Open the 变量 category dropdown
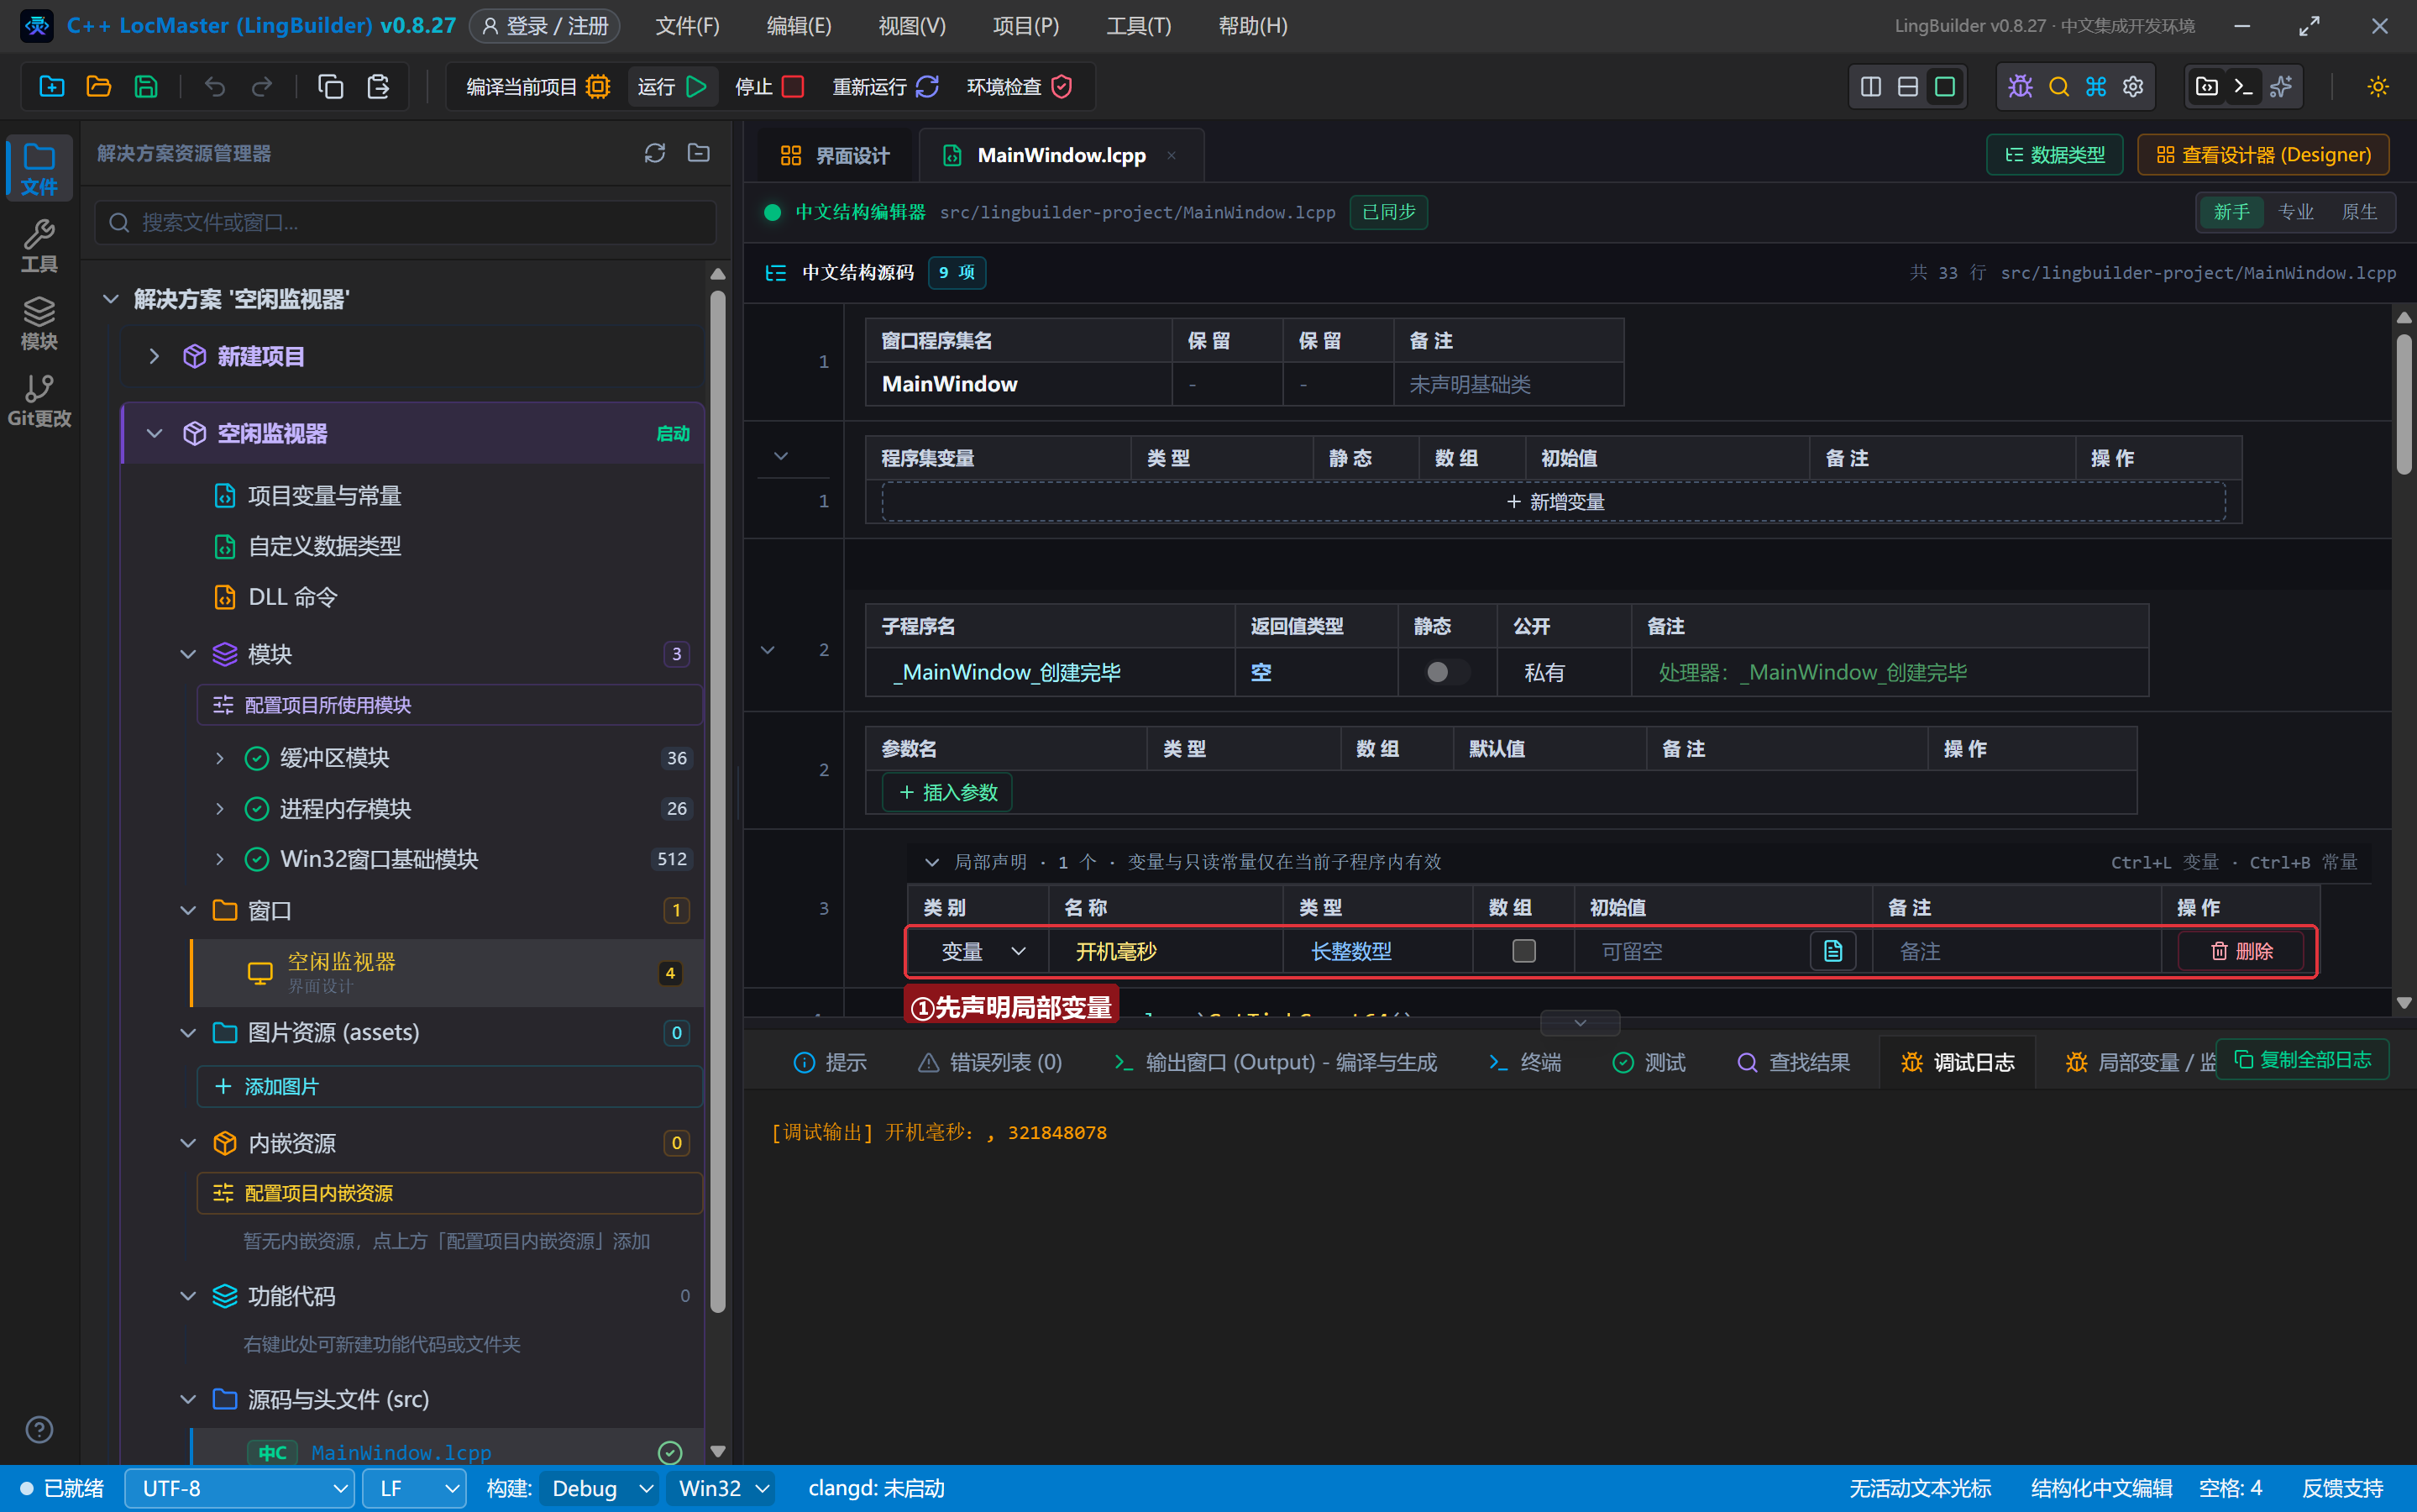Image resolution: width=2417 pixels, height=1512 pixels. pos(982,951)
